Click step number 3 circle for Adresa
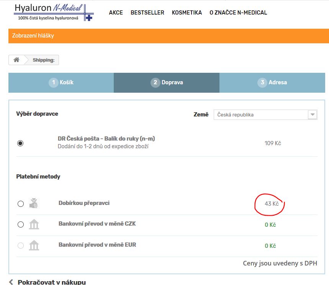The image size is (329, 285). coord(262,83)
